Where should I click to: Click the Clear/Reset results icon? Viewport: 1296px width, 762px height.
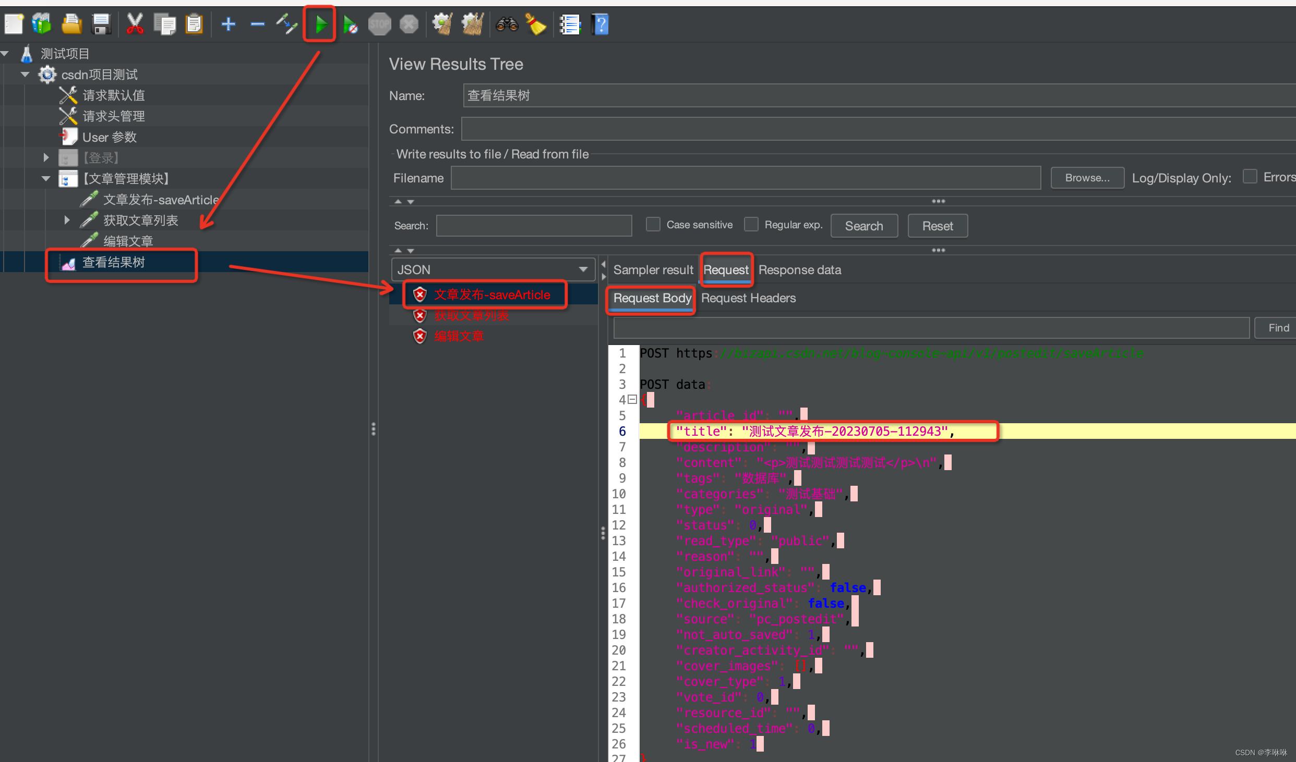(535, 24)
